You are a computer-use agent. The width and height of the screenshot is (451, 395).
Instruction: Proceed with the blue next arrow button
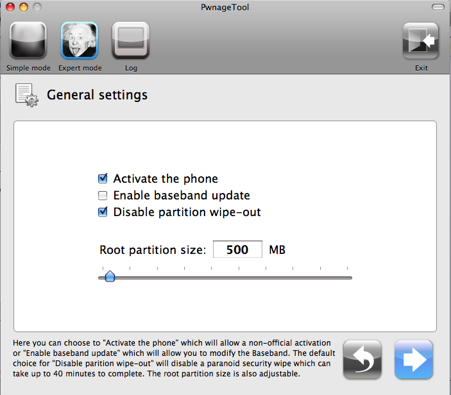pyautogui.click(x=414, y=360)
